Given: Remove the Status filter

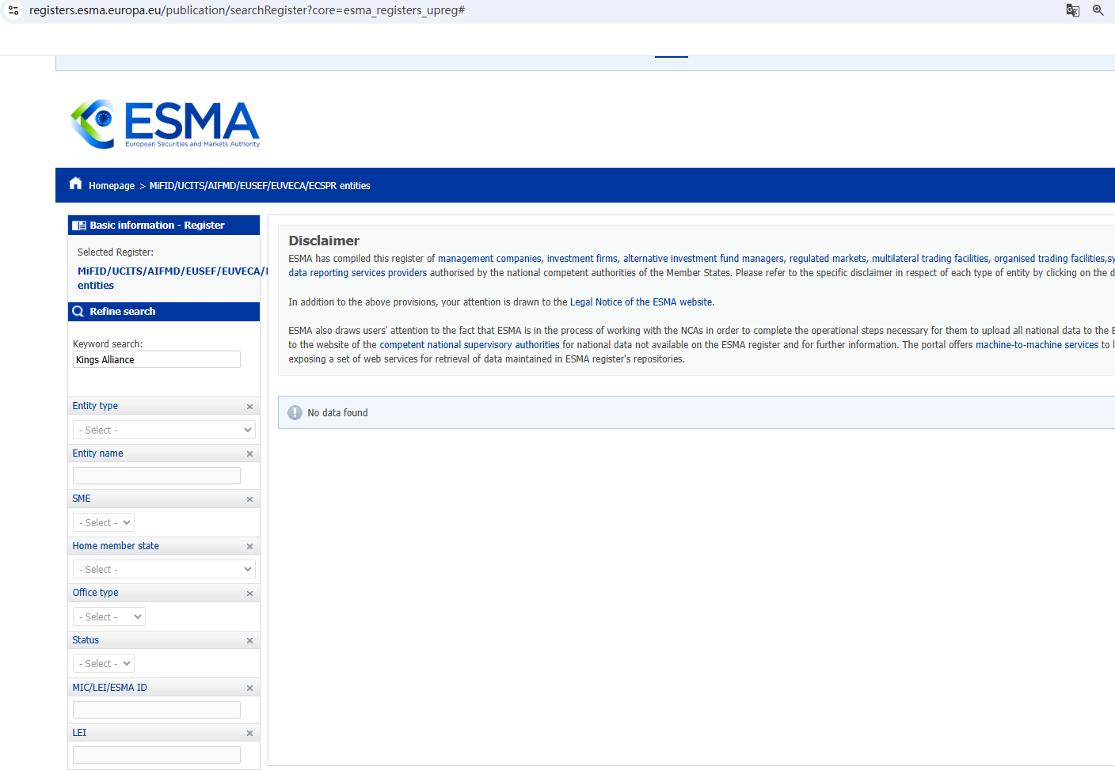Looking at the screenshot, I should coord(249,641).
